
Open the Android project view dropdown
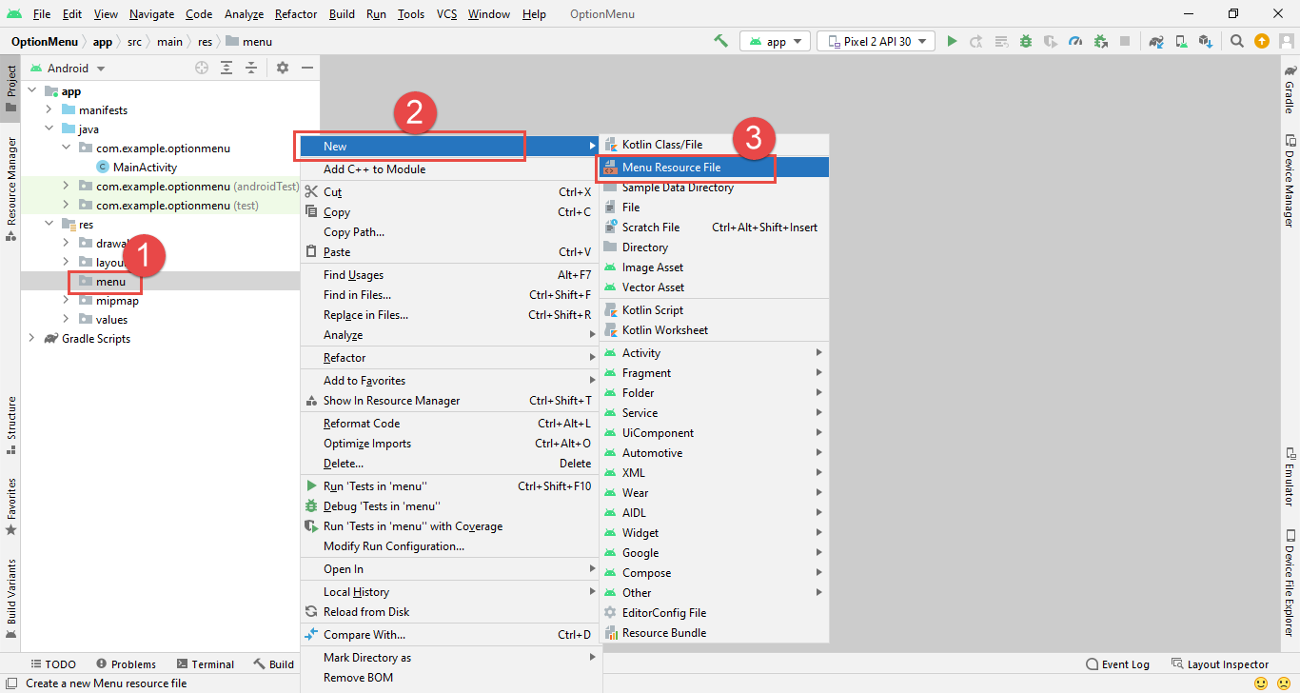tap(68, 68)
